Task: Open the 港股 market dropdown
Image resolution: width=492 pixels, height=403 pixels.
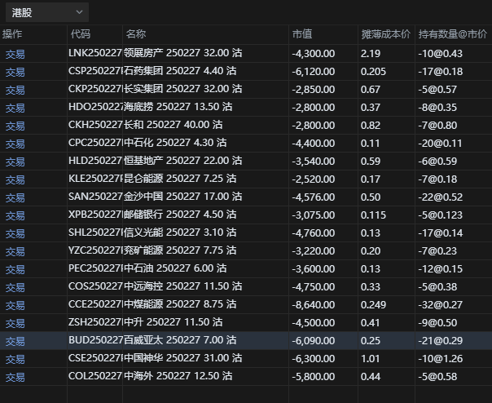Action: tap(47, 12)
